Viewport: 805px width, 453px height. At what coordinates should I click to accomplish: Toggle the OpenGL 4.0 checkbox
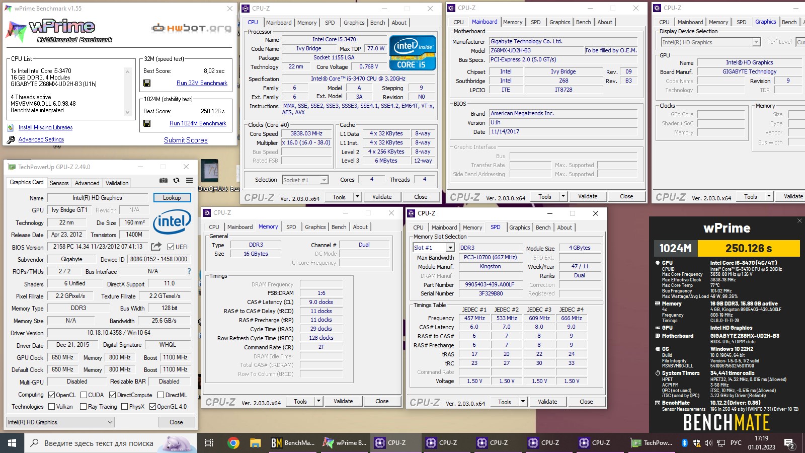[x=152, y=407]
